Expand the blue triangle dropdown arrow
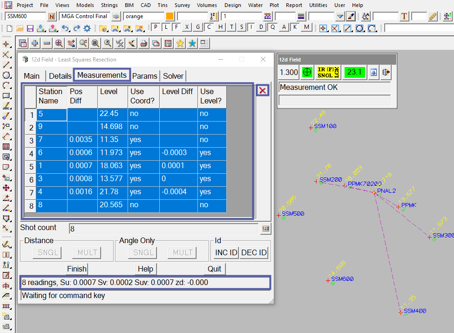 click(x=340, y=16)
